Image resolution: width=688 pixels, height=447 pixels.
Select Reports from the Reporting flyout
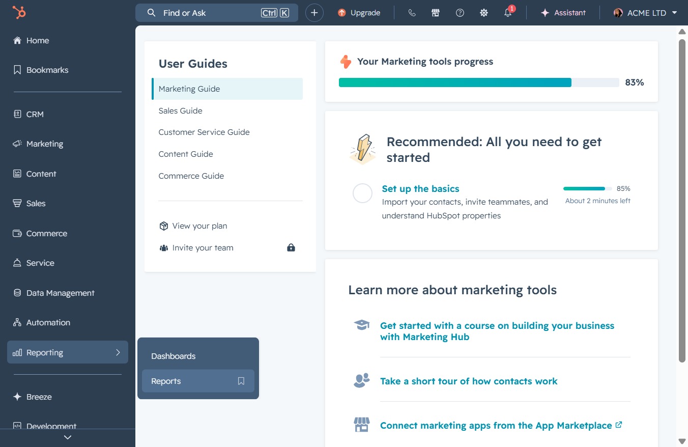(198, 381)
